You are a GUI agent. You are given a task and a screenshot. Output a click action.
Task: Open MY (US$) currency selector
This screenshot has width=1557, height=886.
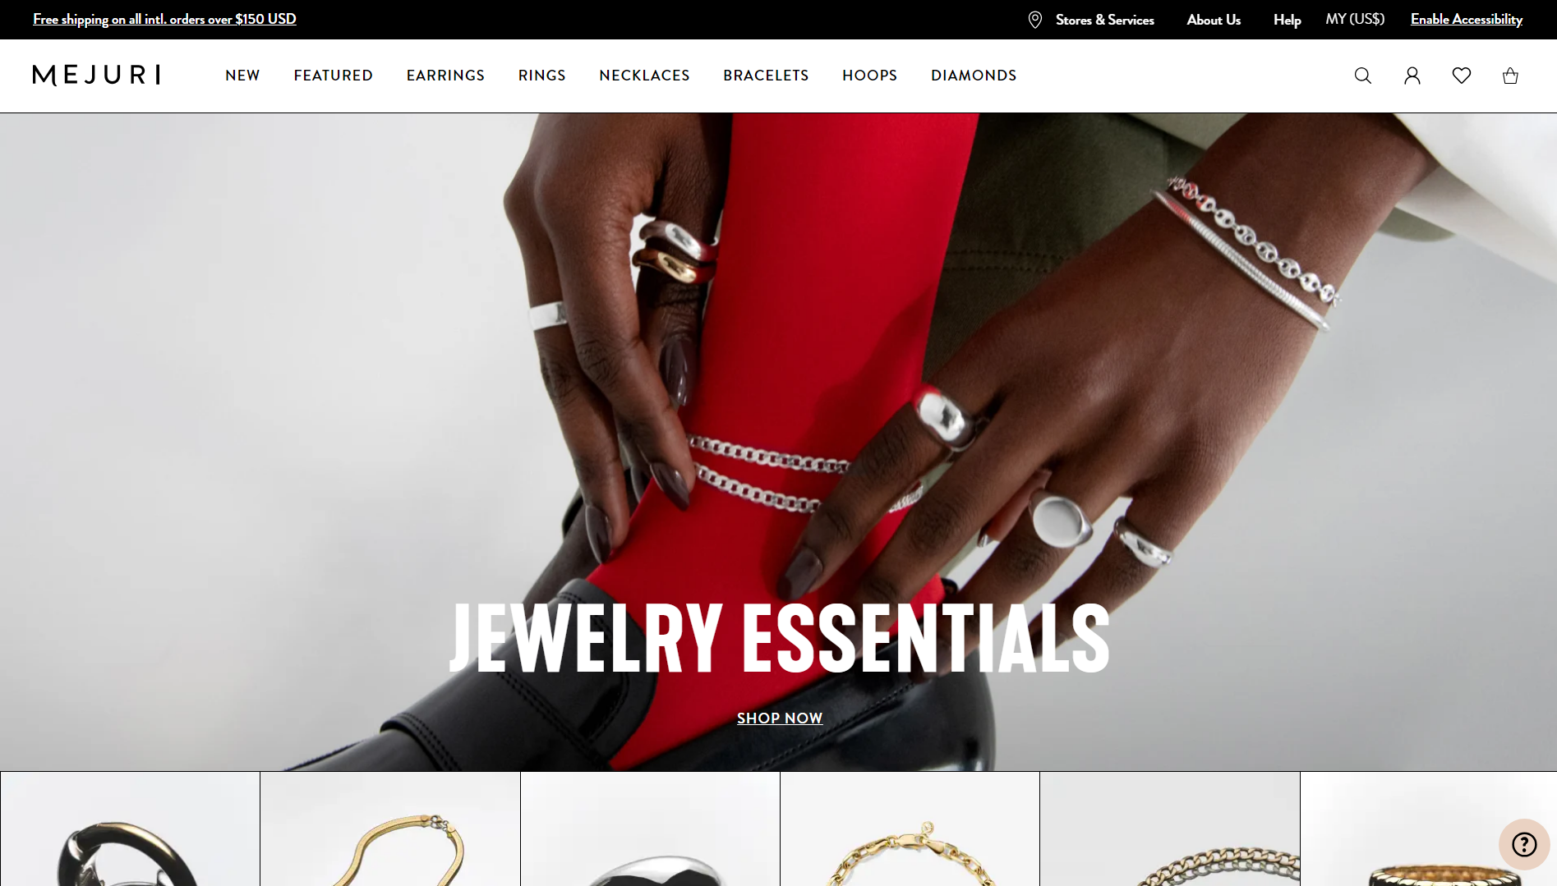(x=1355, y=19)
